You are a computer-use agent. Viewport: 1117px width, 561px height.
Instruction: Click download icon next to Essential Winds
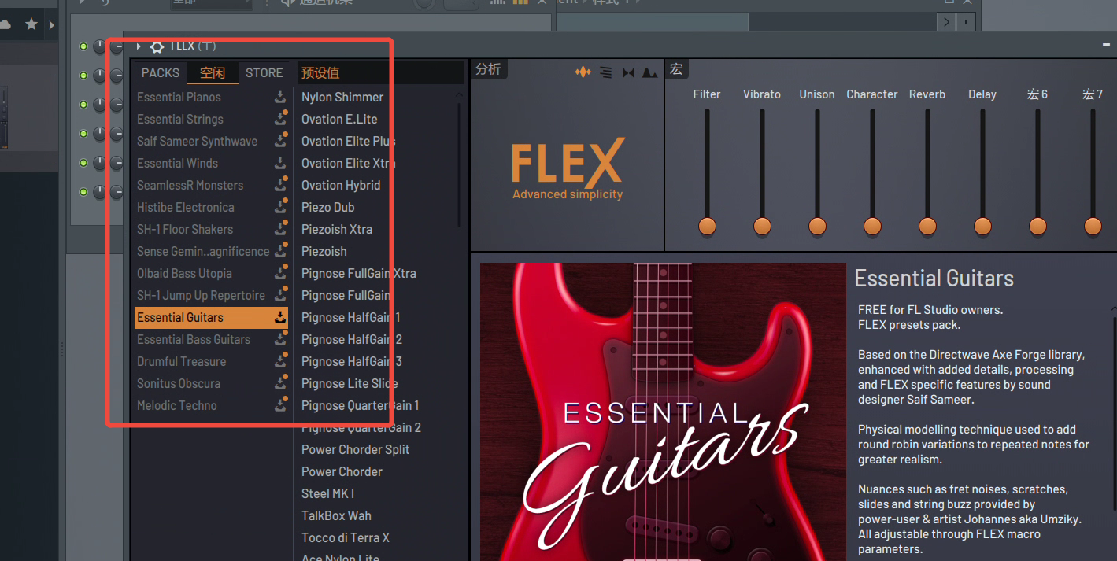279,164
